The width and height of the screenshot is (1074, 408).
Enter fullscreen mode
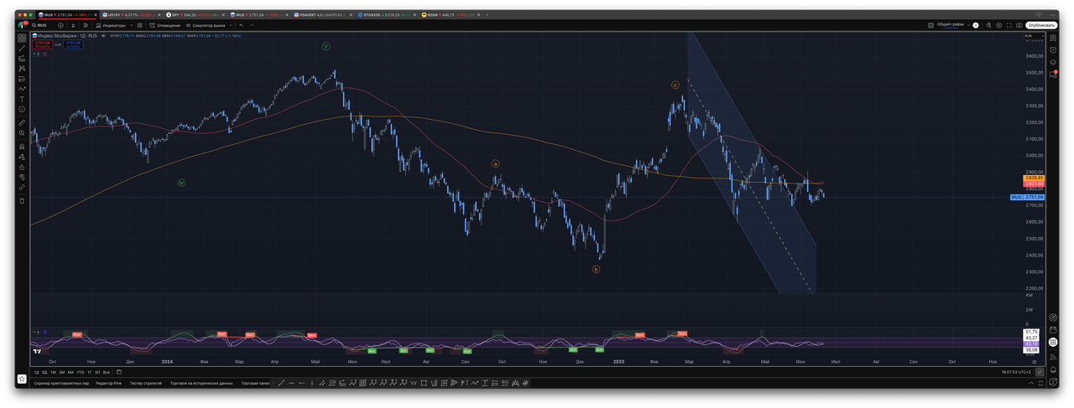coord(1008,25)
